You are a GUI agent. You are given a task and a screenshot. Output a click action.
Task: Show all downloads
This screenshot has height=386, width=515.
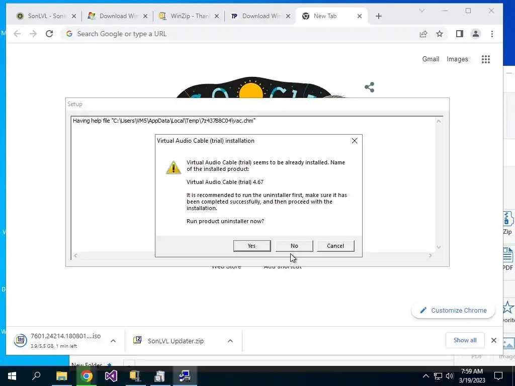[x=465, y=340]
